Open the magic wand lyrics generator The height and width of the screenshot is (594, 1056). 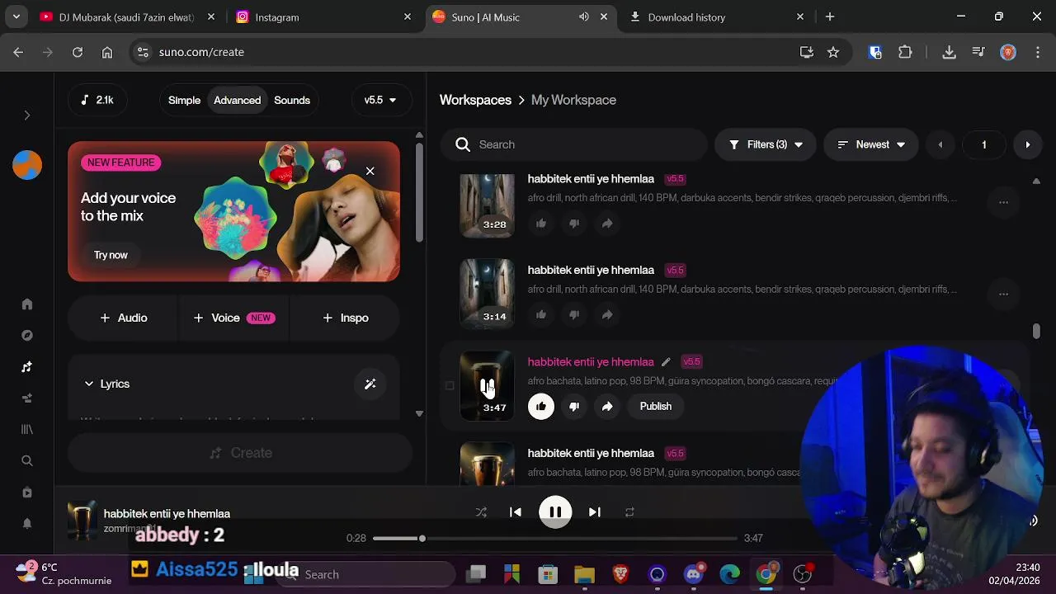(x=370, y=384)
